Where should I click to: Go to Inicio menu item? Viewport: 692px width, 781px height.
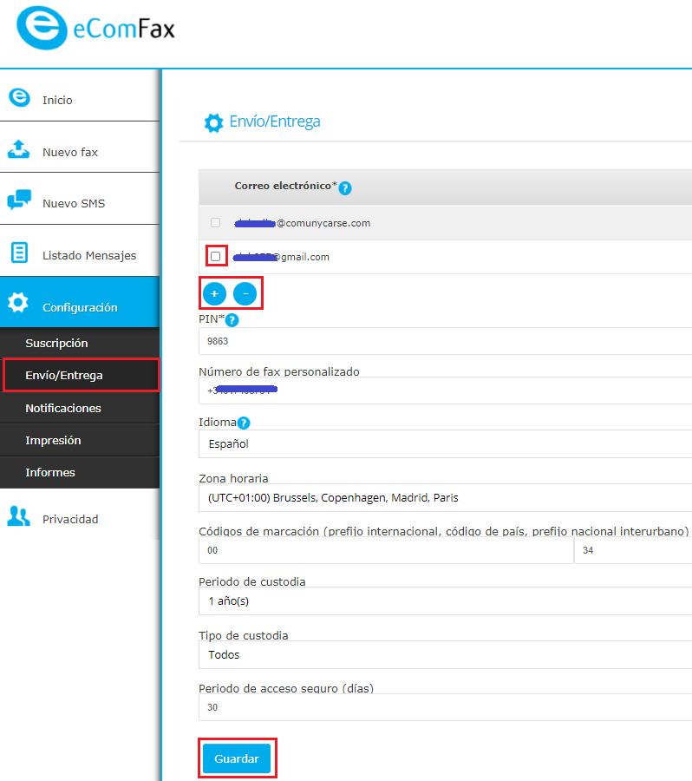tap(80, 95)
